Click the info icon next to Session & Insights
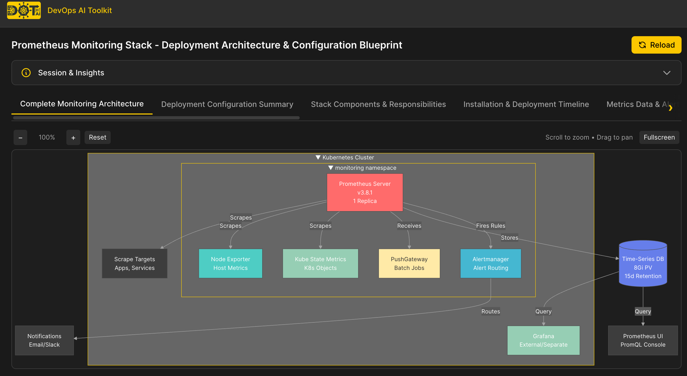The width and height of the screenshot is (687, 376). click(x=26, y=73)
